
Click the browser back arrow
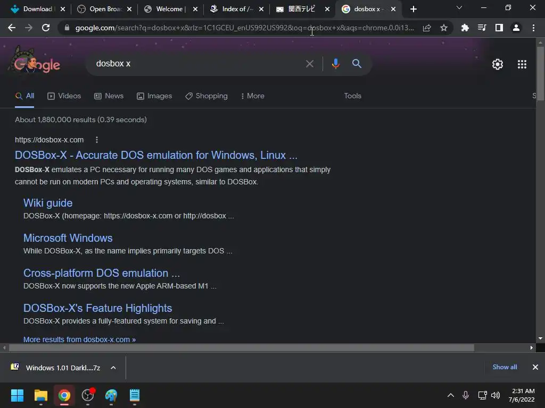tap(12, 28)
